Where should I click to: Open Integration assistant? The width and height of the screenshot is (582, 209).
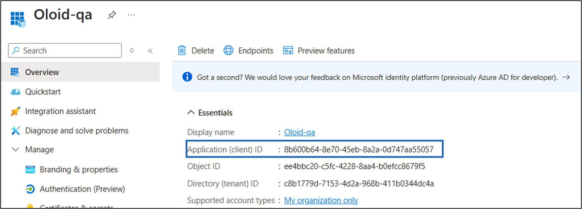60,111
